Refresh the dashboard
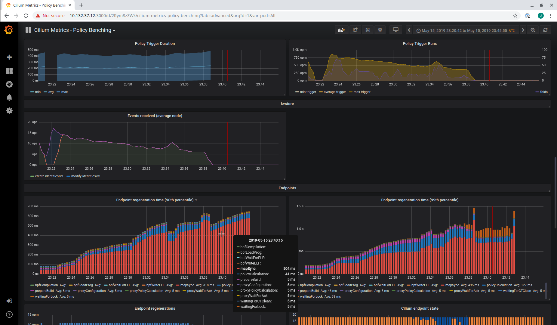Image resolution: width=557 pixels, height=325 pixels. 545,30
